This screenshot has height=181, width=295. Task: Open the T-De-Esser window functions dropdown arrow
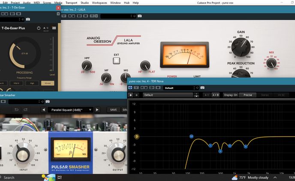click(x=58, y=14)
